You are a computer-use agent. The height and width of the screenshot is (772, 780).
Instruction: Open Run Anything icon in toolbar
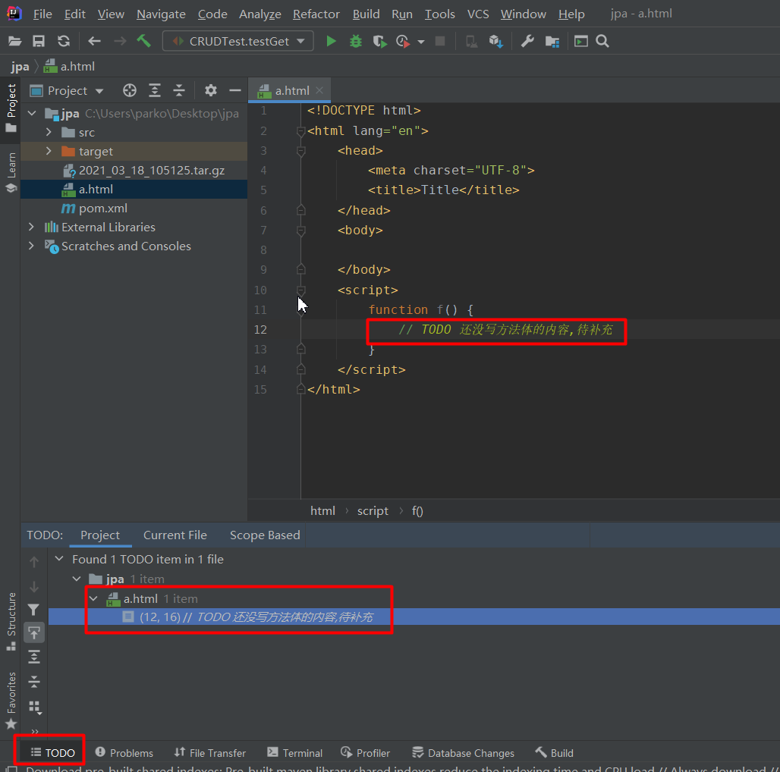(x=581, y=41)
